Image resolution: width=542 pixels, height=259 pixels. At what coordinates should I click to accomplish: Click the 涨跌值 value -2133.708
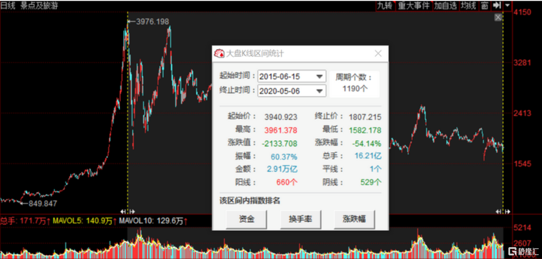pyautogui.click(x=279, y=143)
